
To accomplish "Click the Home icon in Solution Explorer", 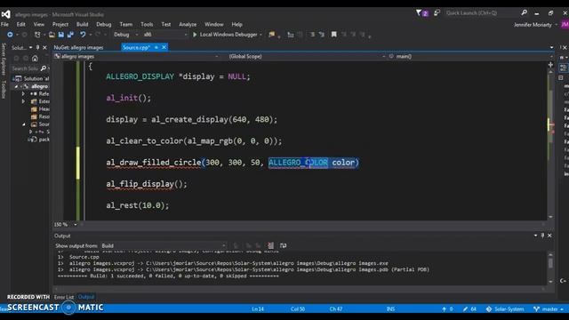I will coord(35,59).
